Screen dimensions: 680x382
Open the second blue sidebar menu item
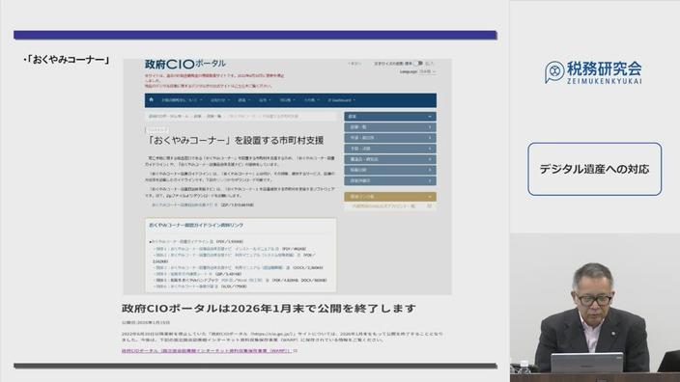click(390, 127)
